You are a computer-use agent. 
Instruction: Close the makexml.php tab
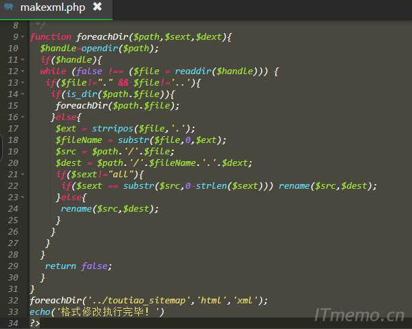(97, 7)
